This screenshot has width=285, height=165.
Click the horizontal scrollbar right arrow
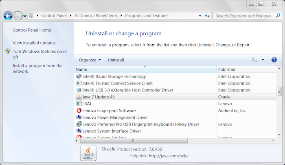pos(273,141)
